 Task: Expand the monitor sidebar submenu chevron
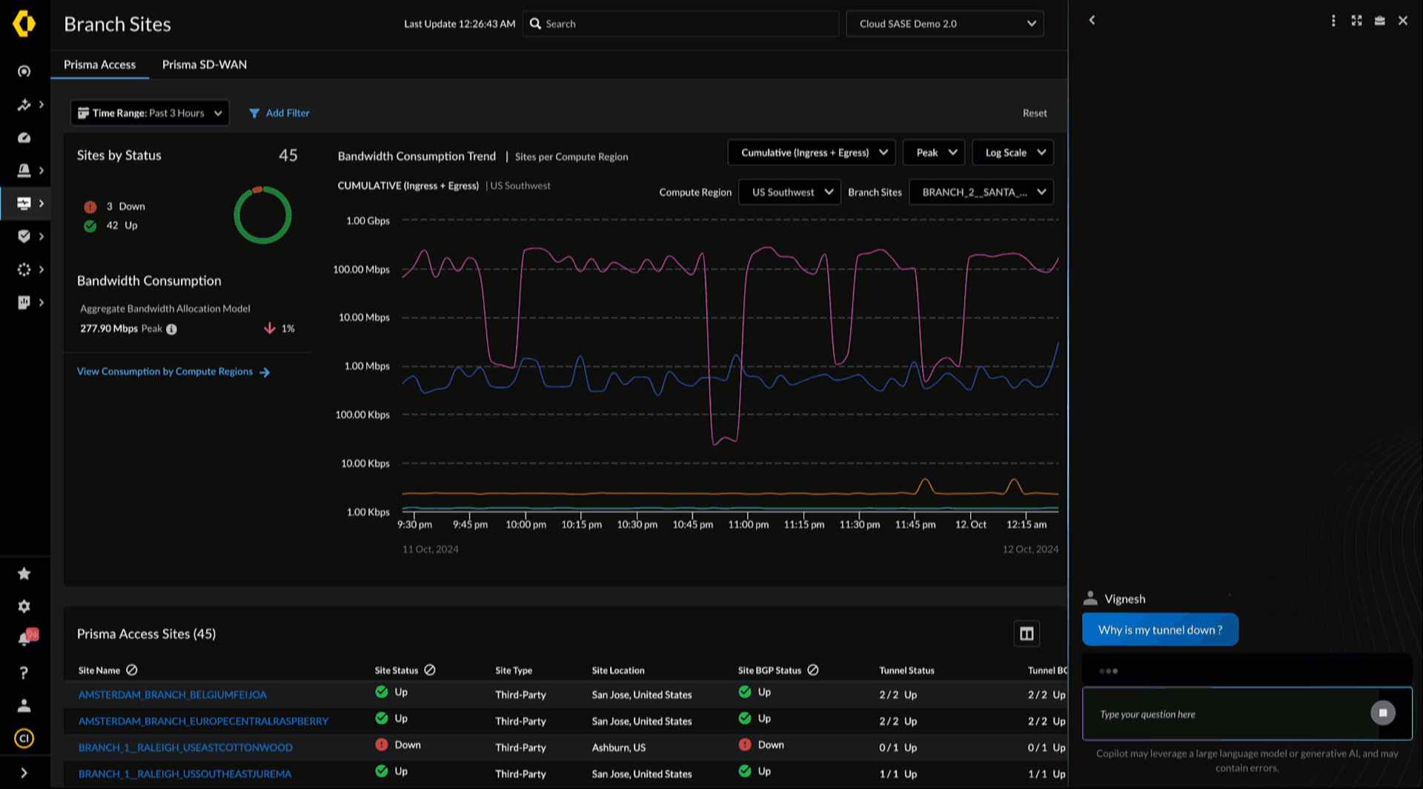pos(42,203)
